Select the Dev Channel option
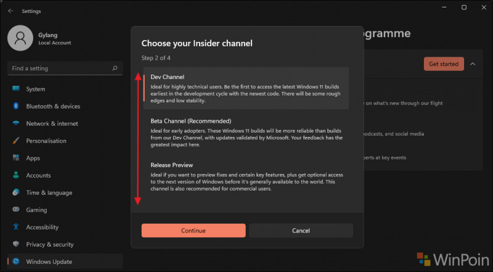The width and height of the screenshot is (493, 272). (246, 88)
